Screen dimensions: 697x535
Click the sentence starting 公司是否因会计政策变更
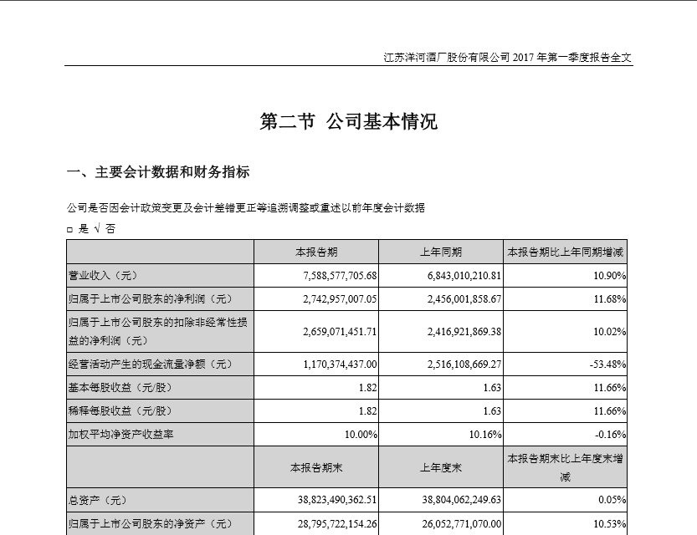click(246, 208)
